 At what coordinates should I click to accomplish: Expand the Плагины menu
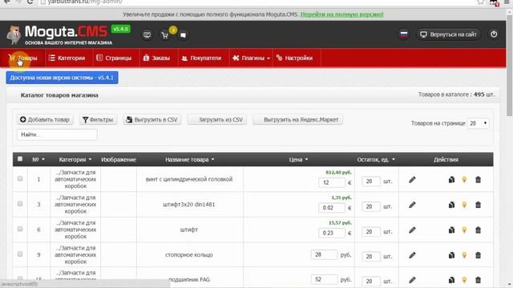click(251, 58)
